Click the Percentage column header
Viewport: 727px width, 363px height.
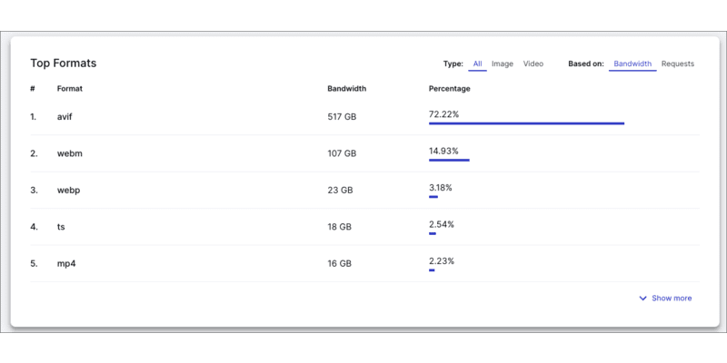pyautogui.click(x=449, y=89)
